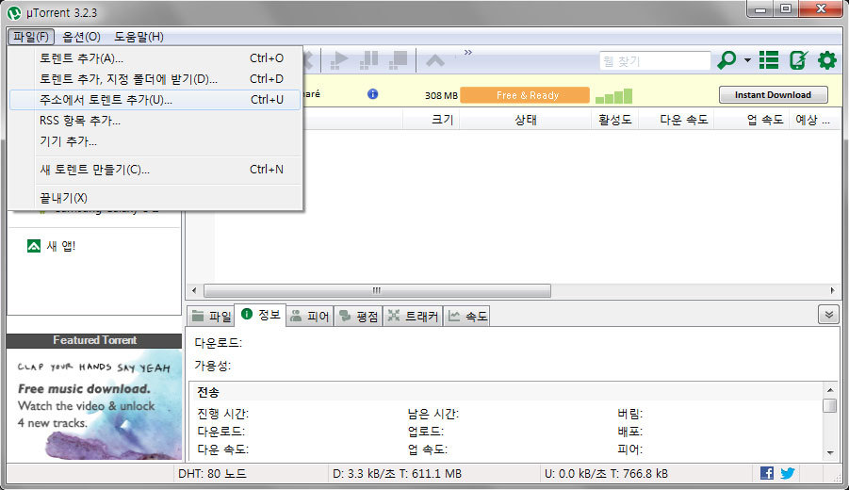
Task: Sort by the 크기 column header
Action: pos(431,120)
